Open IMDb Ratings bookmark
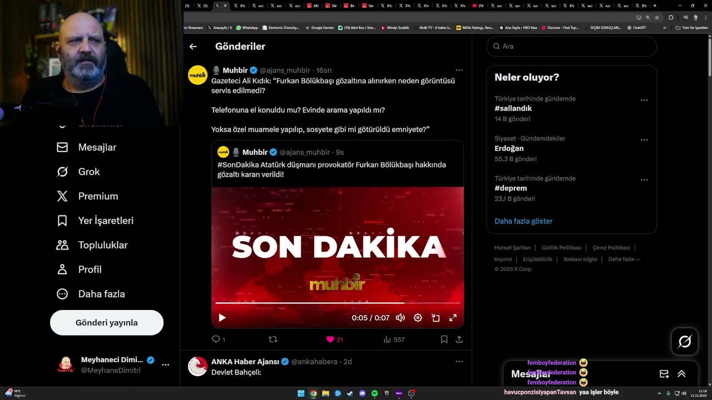The image size is (712, 400). coord(474,27)
